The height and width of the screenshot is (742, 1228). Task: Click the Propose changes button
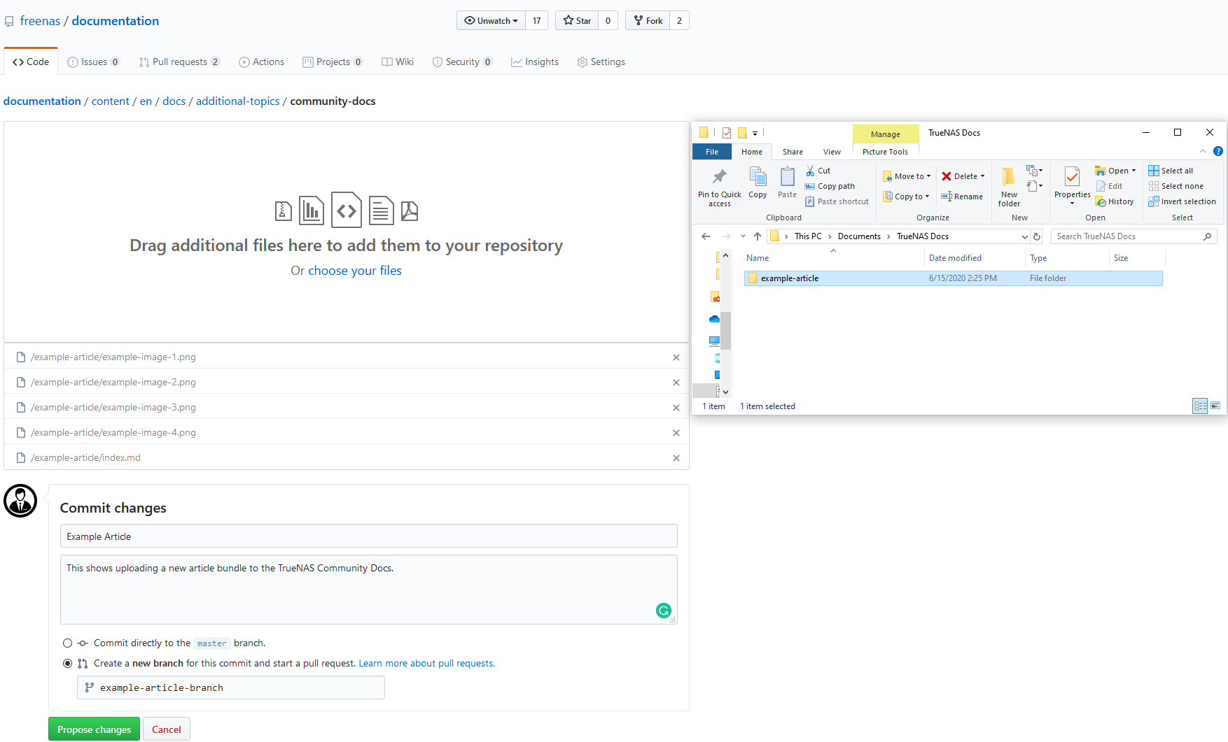click(x=94, y=729)
